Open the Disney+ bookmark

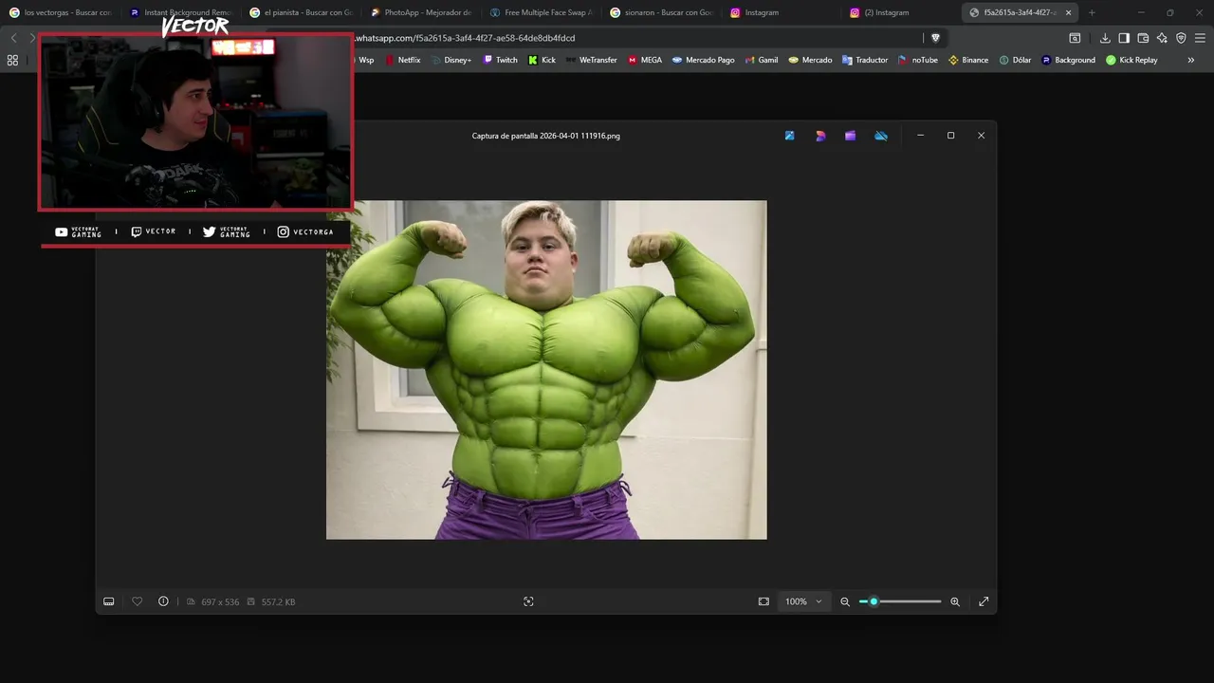(x=451, y=60)
